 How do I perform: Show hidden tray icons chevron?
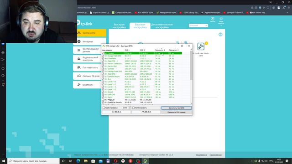coord(252,161)
